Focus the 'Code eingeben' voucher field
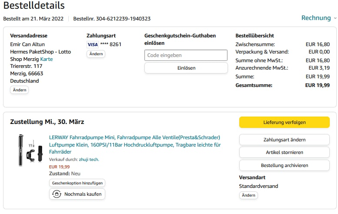 [x=186, y=55]
